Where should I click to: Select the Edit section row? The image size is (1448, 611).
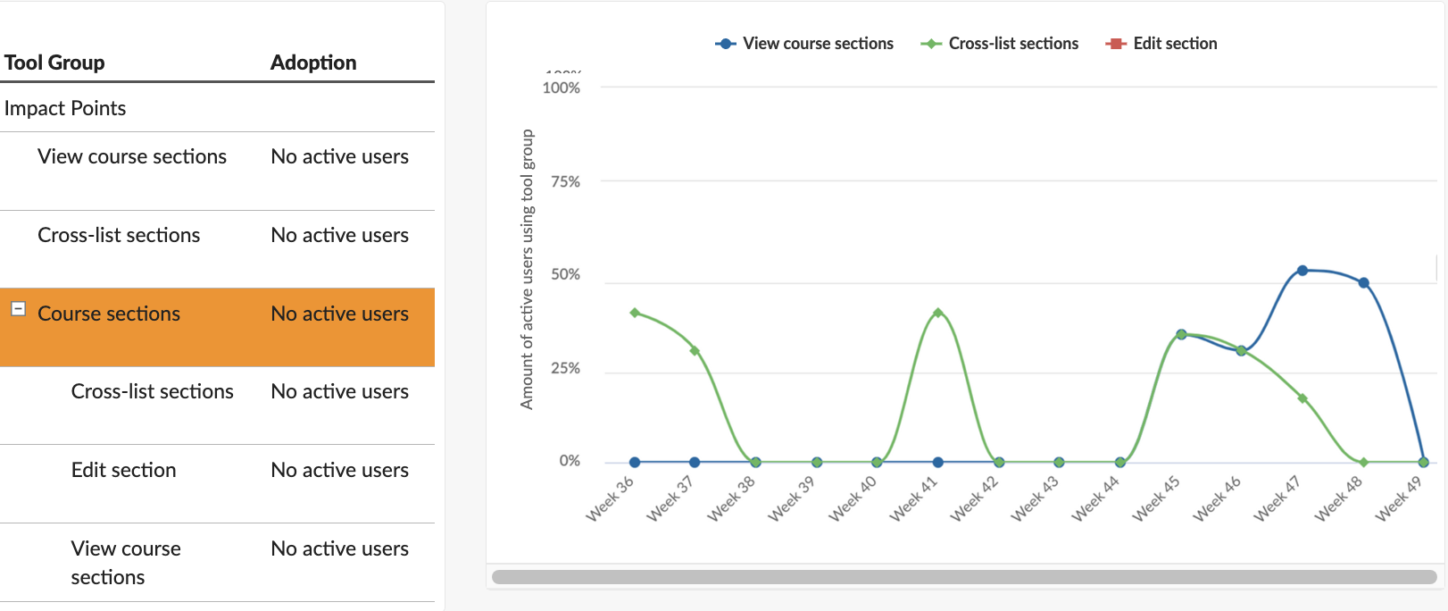click(217, 483)
